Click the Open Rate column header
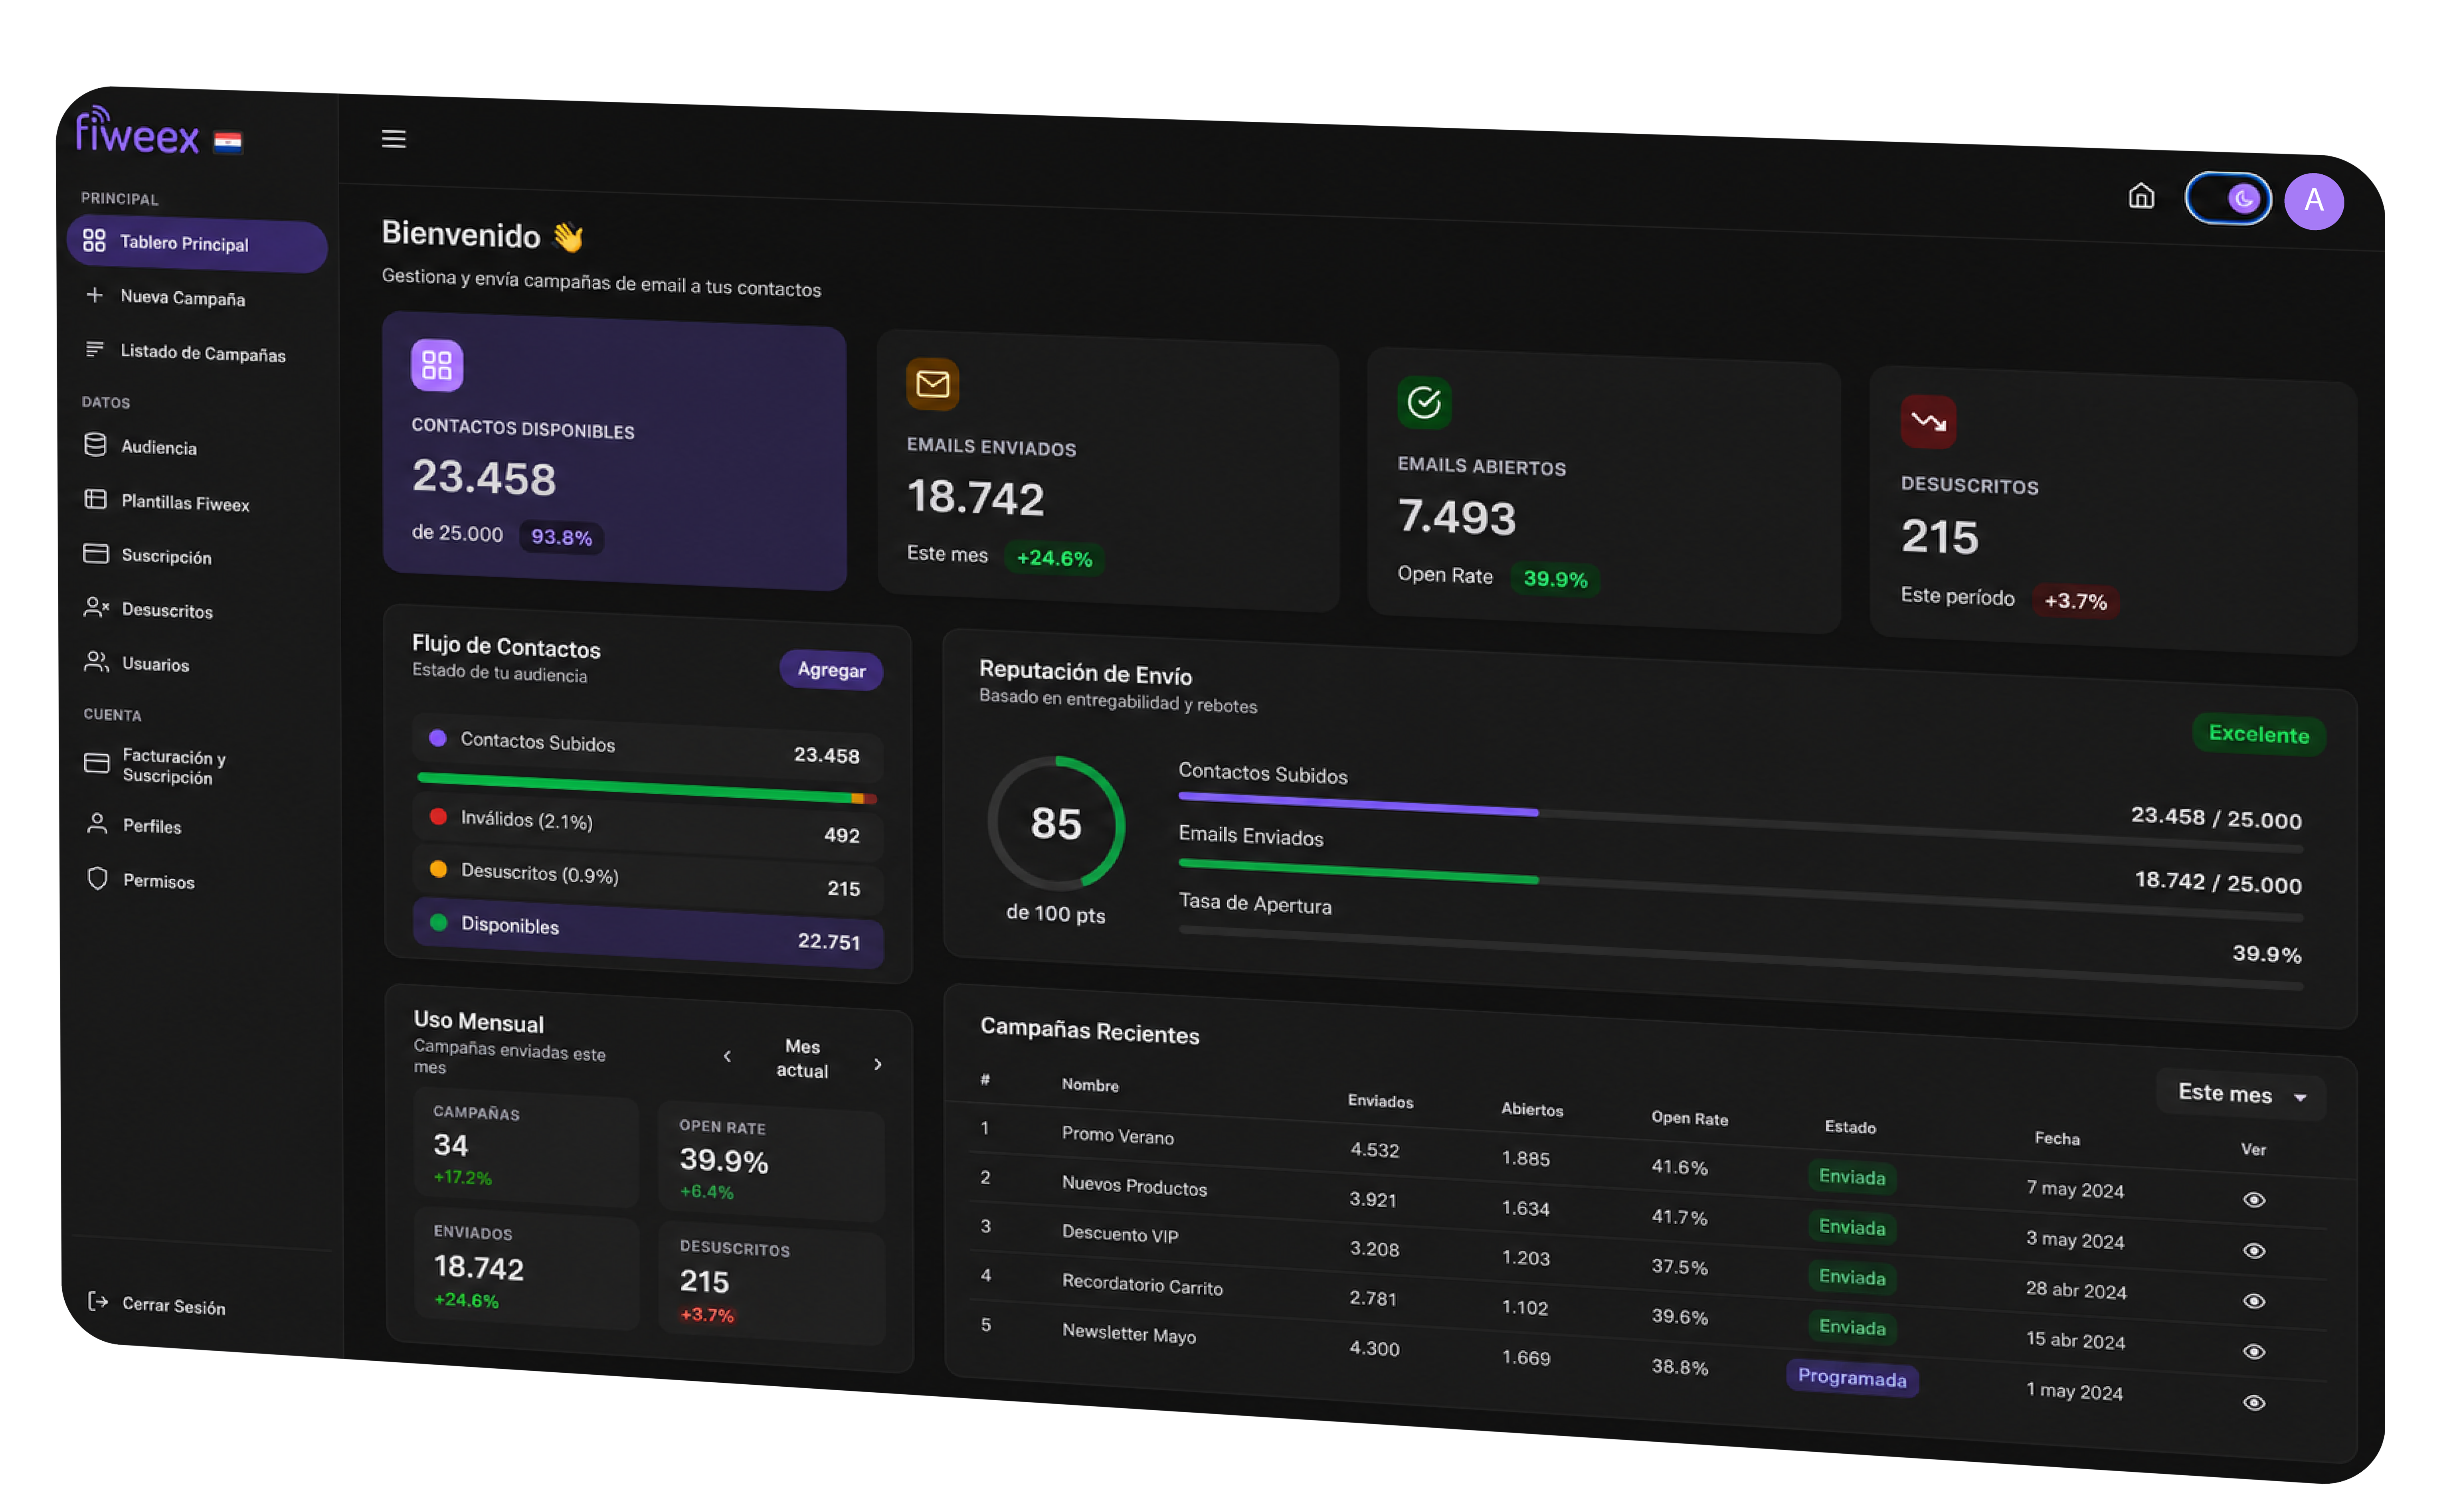The width and height of the screenshot is (2457, 1512). pyautogui.click(x=1689, y=1118)
